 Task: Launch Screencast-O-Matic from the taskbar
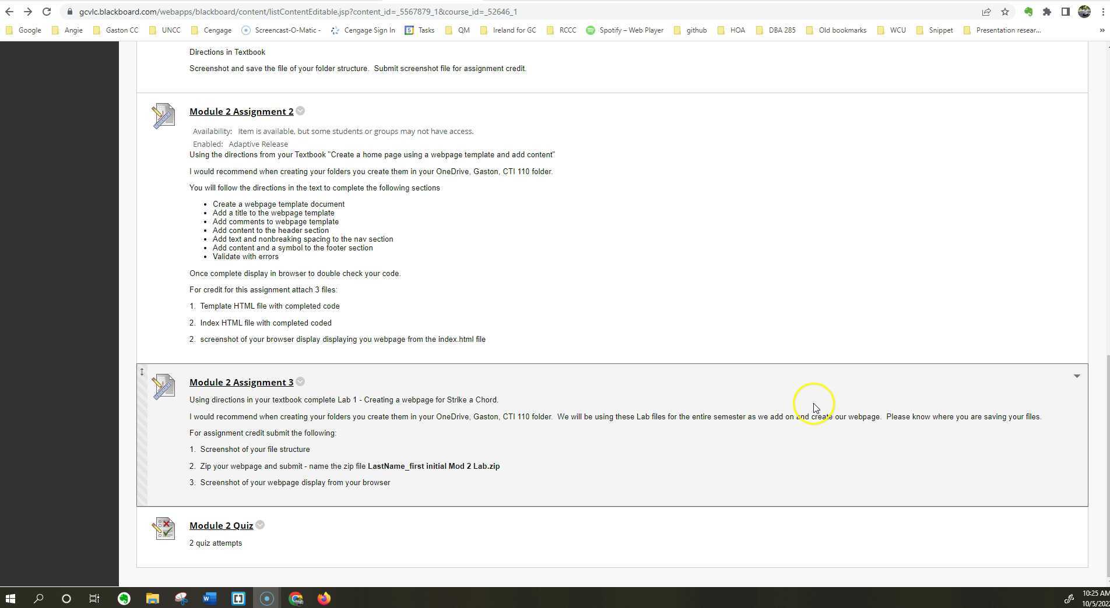pos(266,598)
